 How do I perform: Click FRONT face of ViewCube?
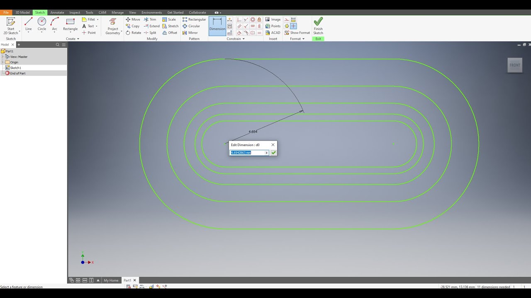pyautogui.click(x=515, y=65)
